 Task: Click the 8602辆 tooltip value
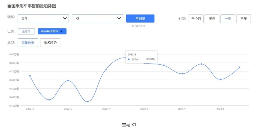pos(150,59)
